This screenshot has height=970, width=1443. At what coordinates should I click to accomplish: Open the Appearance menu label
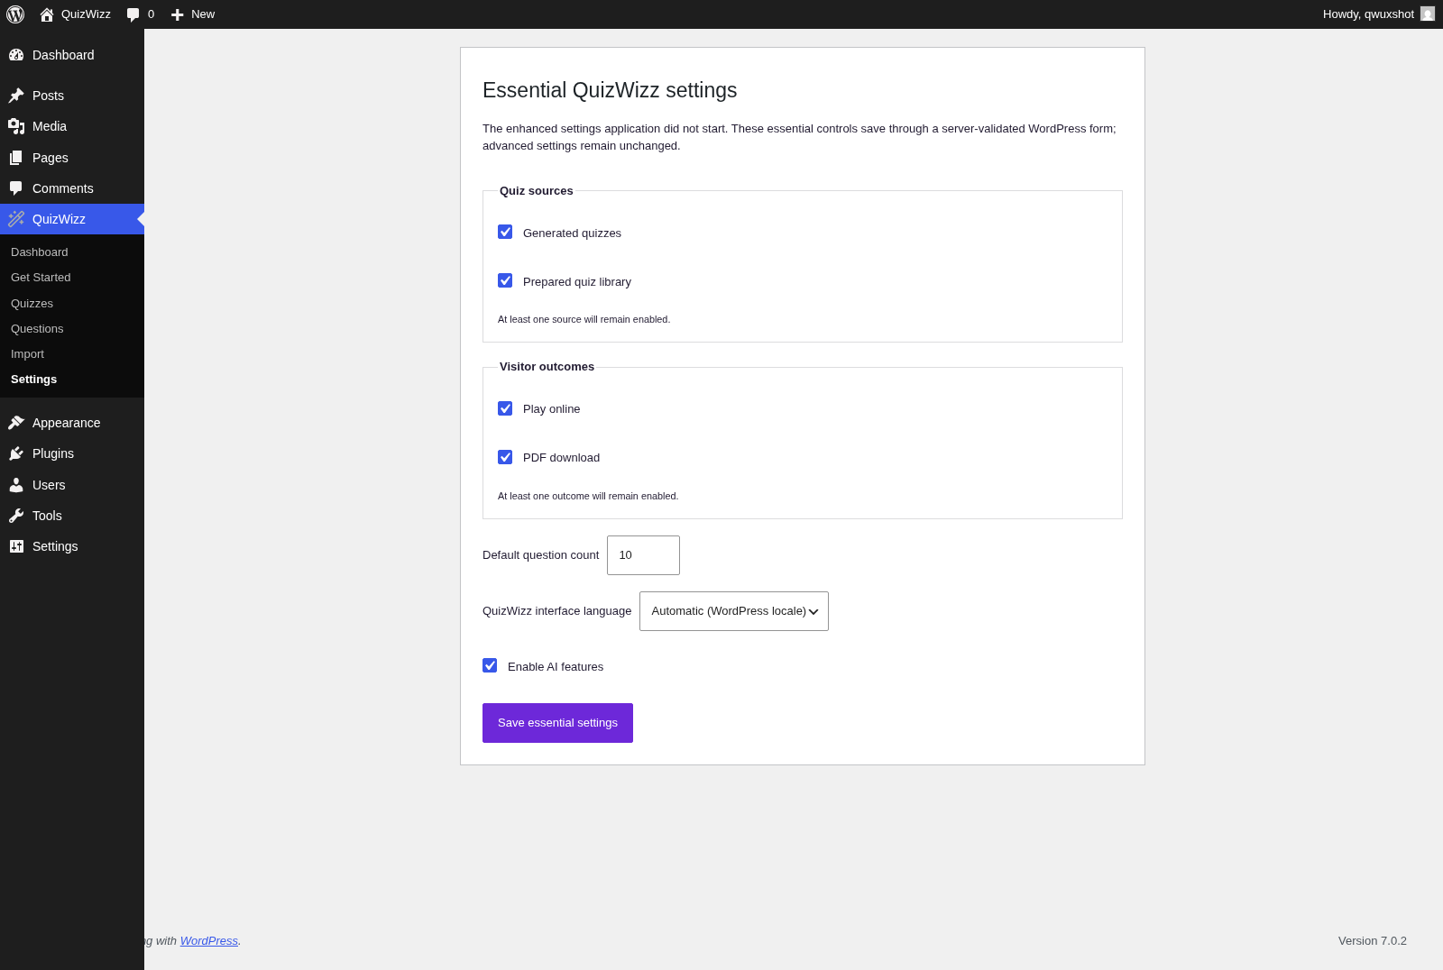click(67, 423)
